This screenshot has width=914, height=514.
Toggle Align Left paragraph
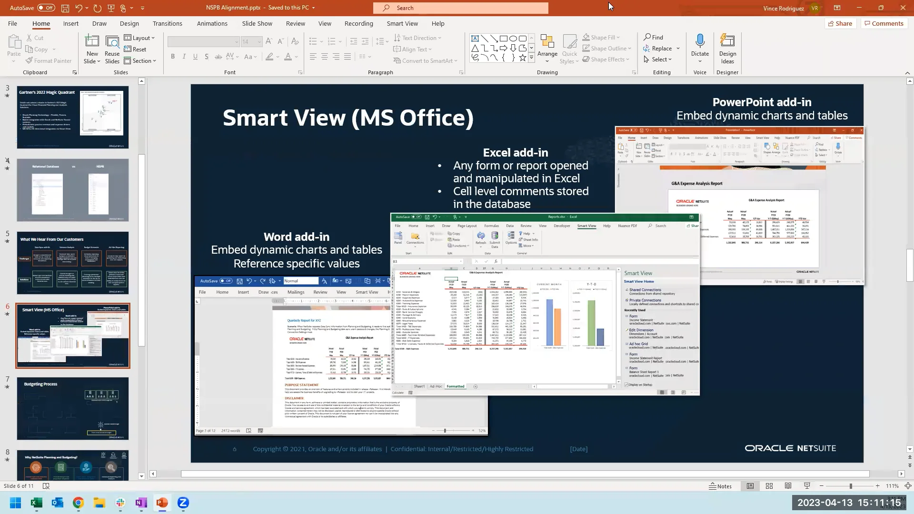[313, 57]
